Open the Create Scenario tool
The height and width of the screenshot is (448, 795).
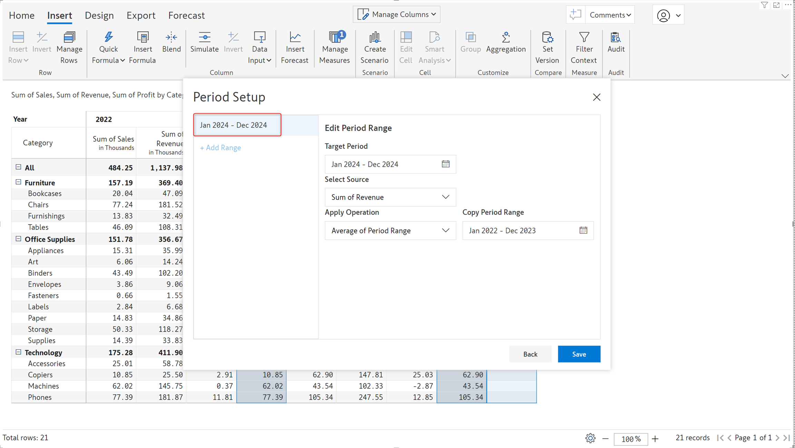coord(374,48)
